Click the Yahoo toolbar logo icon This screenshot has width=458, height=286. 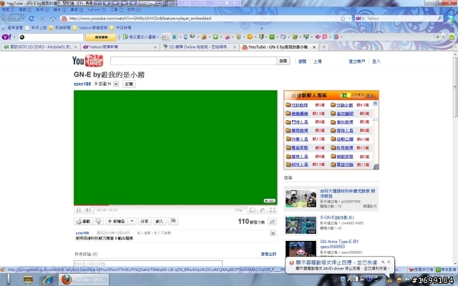[6, 37]
